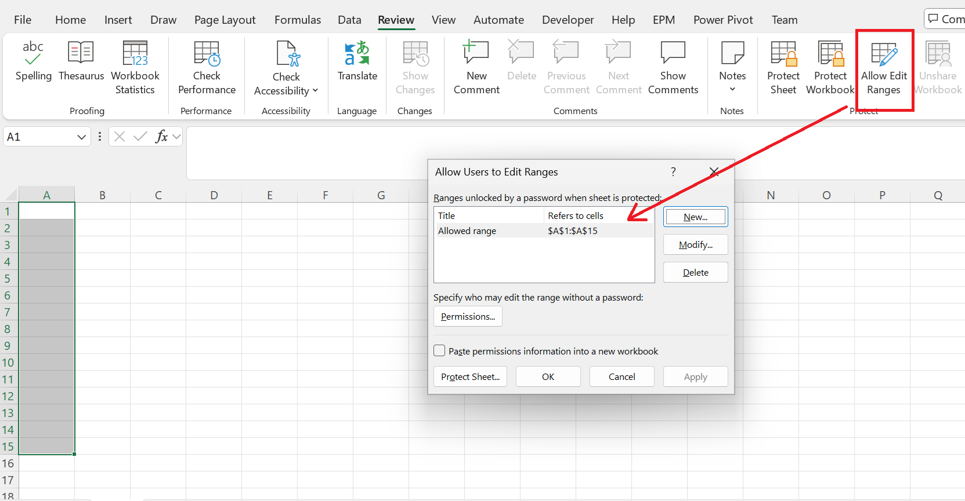Confirm with the OK button

coord(548,377)
